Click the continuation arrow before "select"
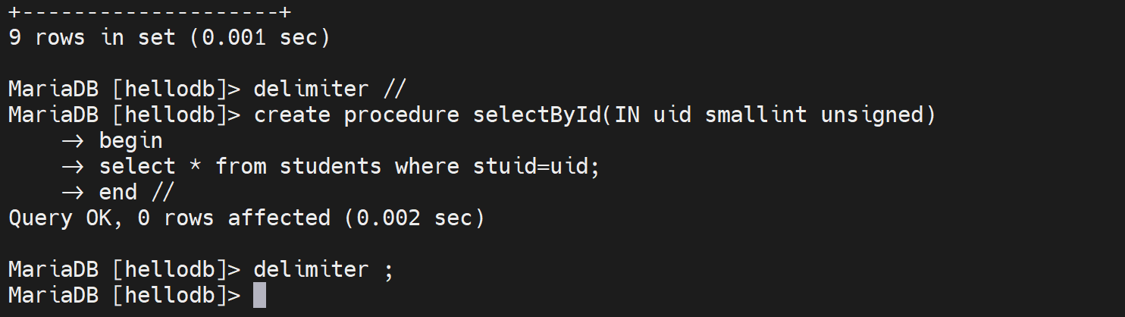Viewport: 1125px width, 317px height. (x=72, y=166)
